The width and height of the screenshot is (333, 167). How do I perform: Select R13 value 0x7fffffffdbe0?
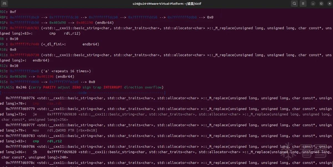click(x=24, y=71)
